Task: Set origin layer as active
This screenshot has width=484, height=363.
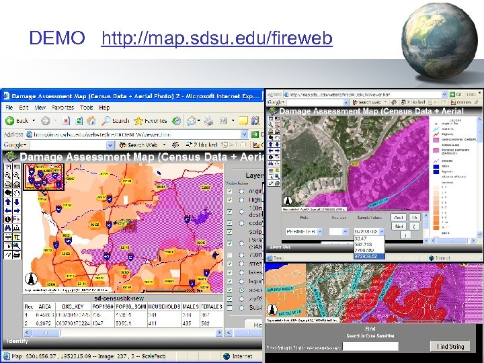Action: [242, 191]
